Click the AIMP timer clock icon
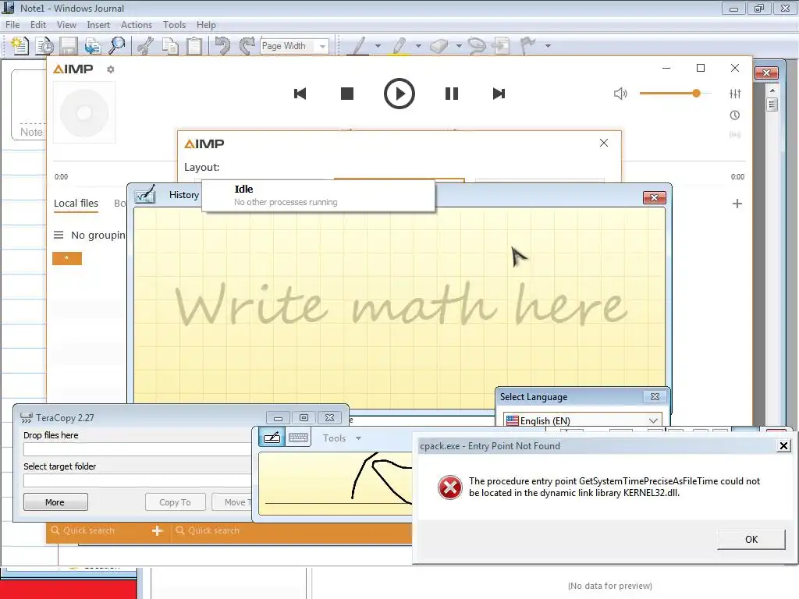Image resolution: width=799 pixels, height=599 pixels. pyautogui.click(x=735, y=115)
